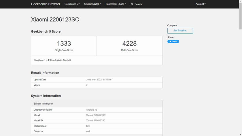The height and width of the screenshot is (136, 242).
Task: Open the Geekbench Browser home link
Action: pyautogui.click(x=46, y=4)
